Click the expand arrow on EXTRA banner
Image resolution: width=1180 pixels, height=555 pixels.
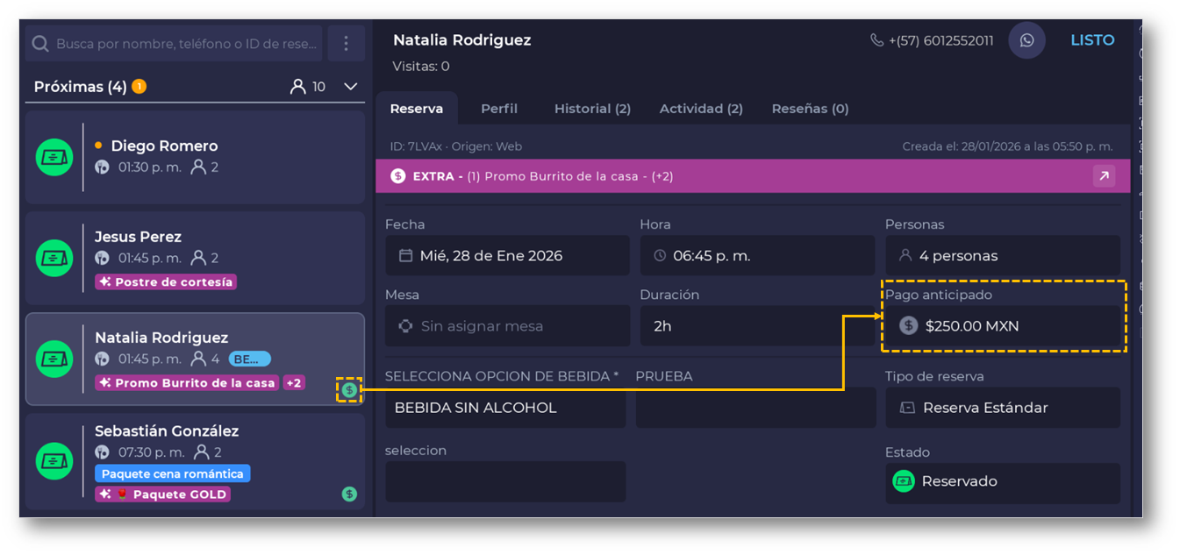1104,176
